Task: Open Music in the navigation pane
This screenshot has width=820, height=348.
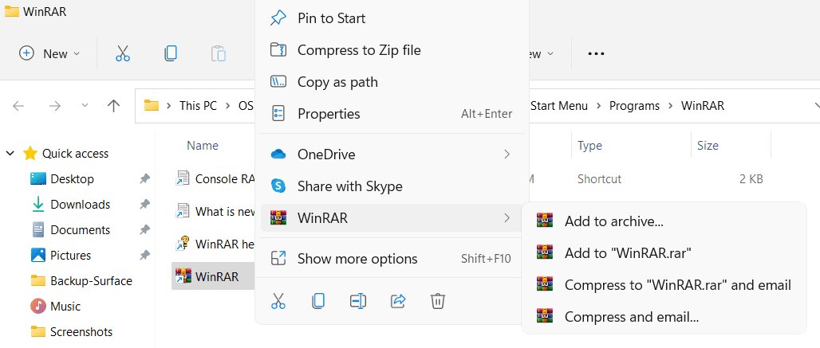Action: coord(65,307)
